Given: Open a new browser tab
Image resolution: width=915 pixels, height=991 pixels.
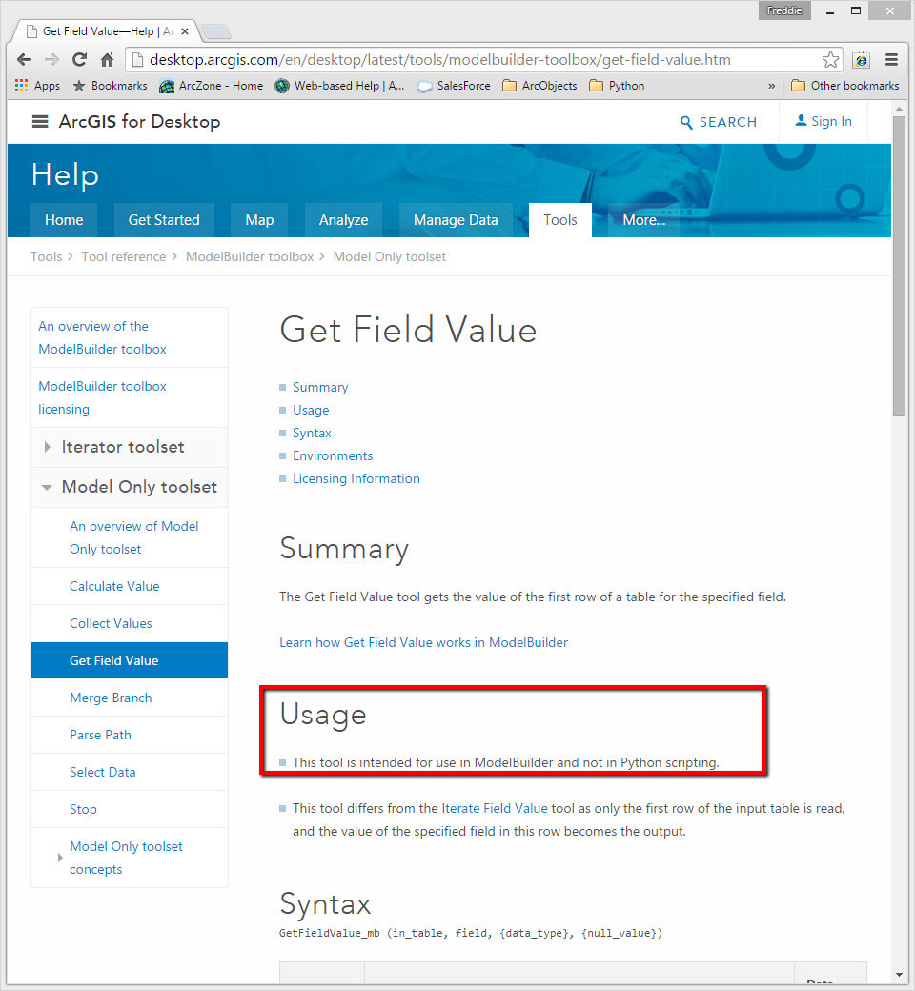Looking at the screenshot, I should point(216,30).
